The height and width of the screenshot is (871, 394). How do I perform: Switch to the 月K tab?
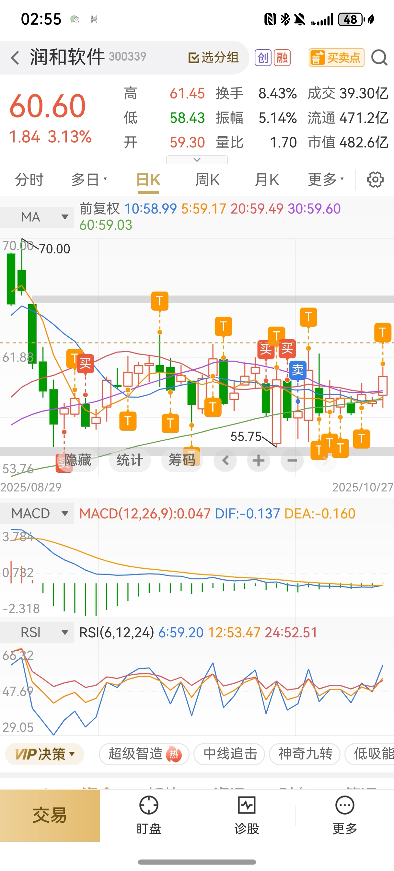(267, 180)
